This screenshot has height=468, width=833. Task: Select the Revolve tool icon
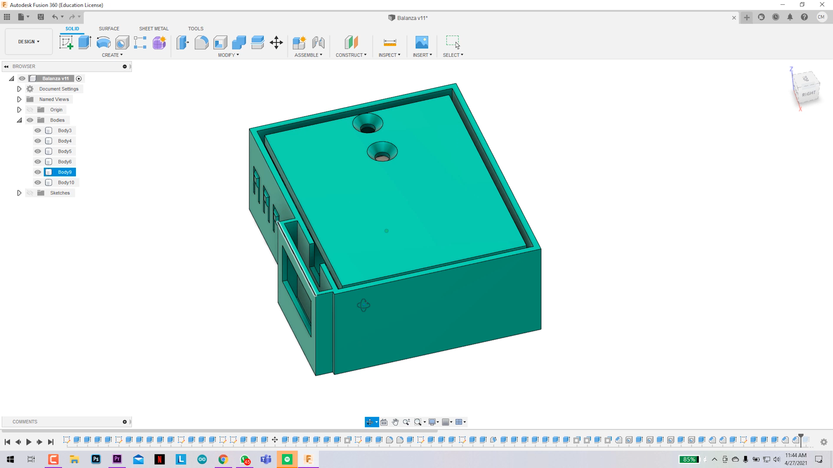click(103, 42)
